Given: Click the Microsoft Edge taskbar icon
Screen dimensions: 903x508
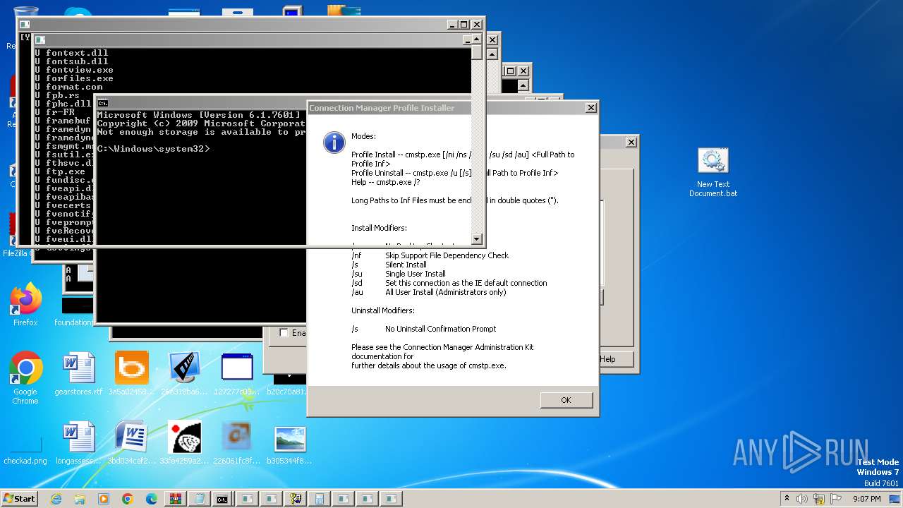Looking at the screenshot, I should coord(151,499).
